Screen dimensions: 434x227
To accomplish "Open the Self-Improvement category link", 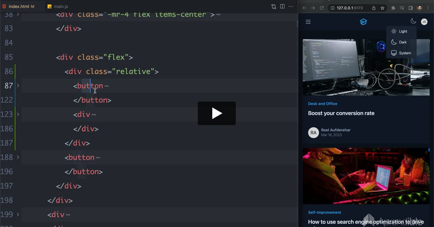I will 324,213.
